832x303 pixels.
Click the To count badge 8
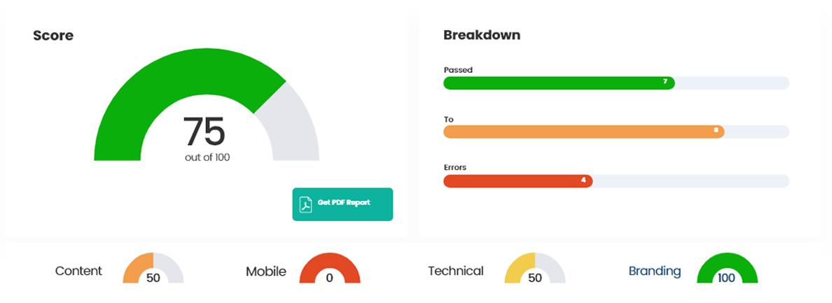[x=716, y=131]
